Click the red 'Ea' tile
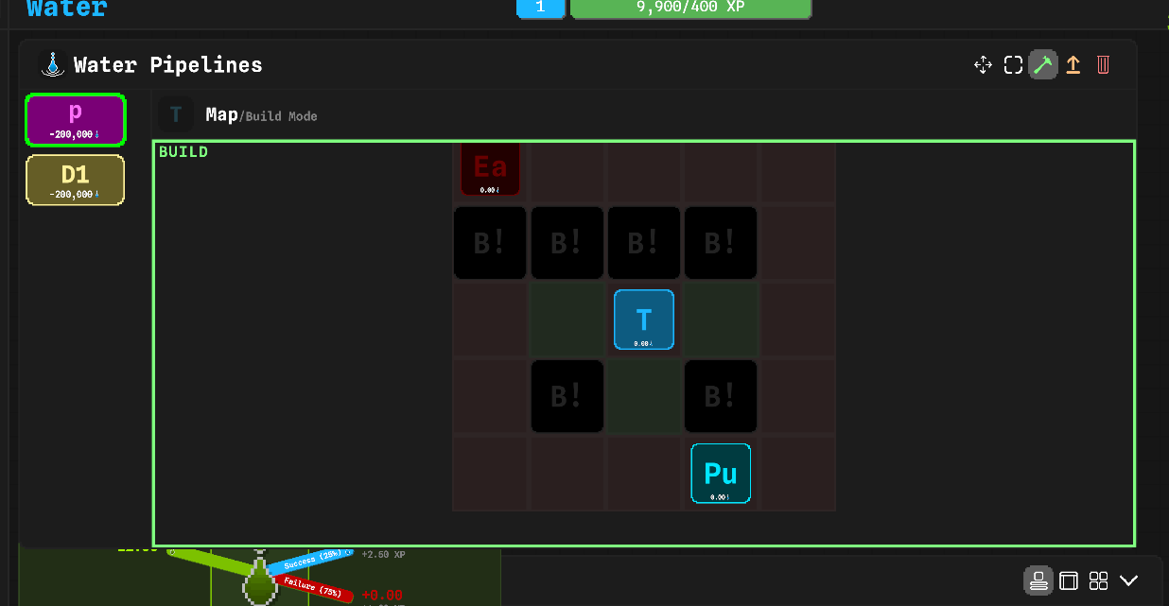 pyautogui.click(x=490, y=169)
